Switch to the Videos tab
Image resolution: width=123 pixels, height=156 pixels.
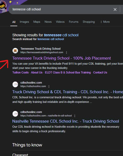tap(60, 22)
